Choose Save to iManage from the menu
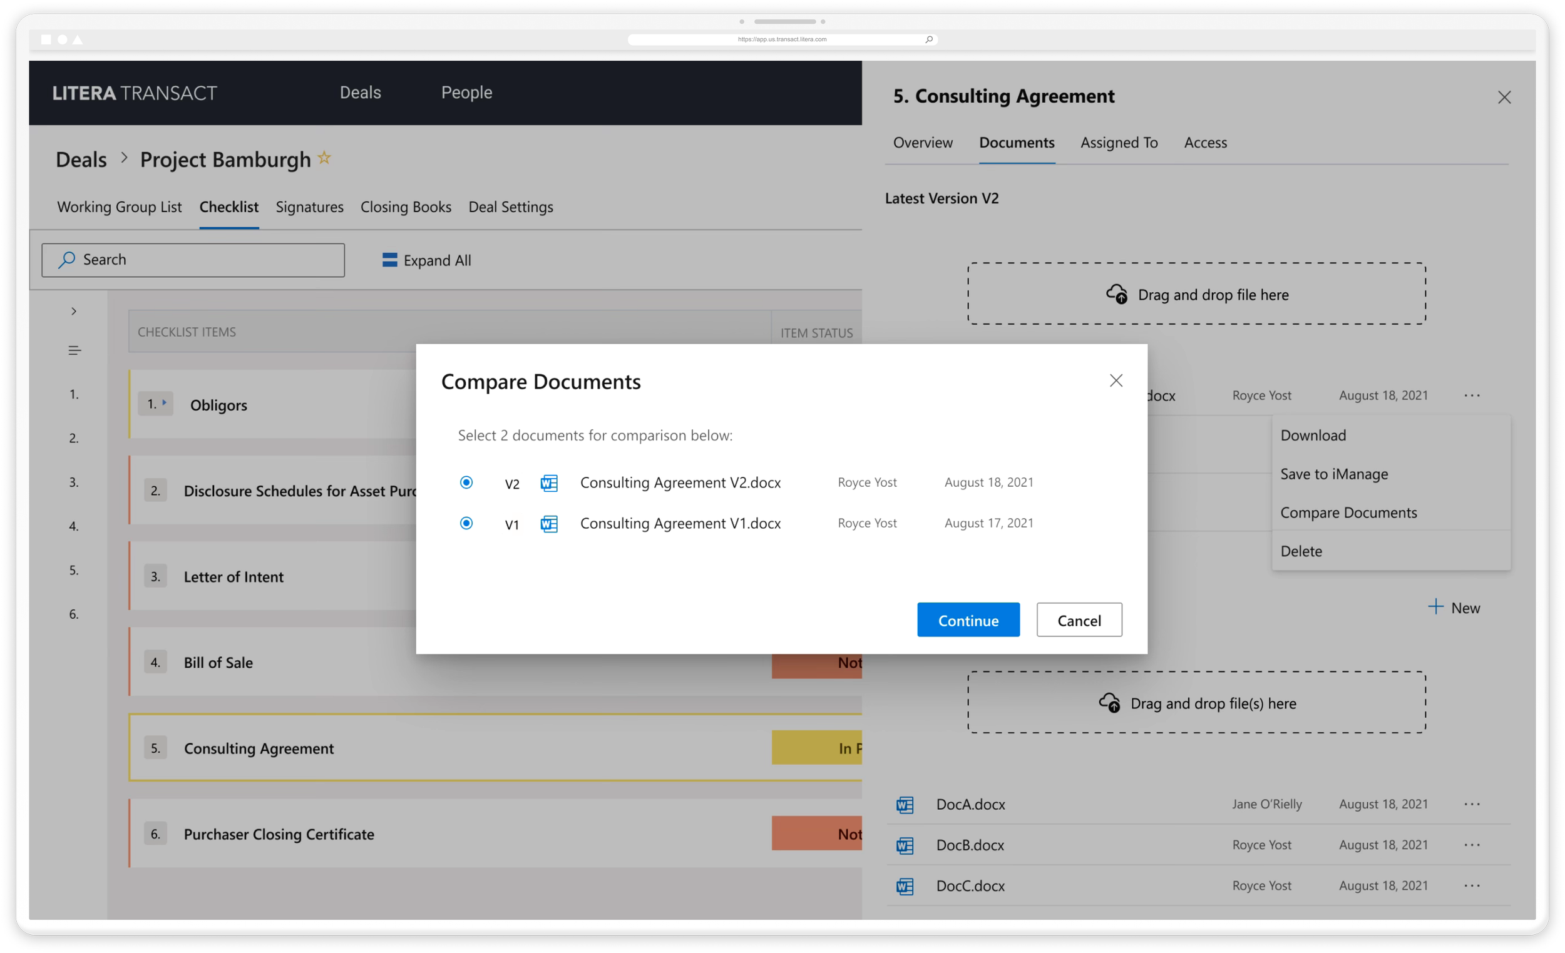 click(1334, 474)
